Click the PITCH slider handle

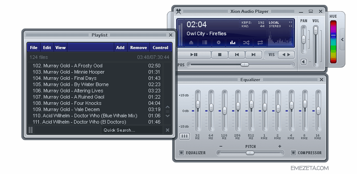[250, 153]
